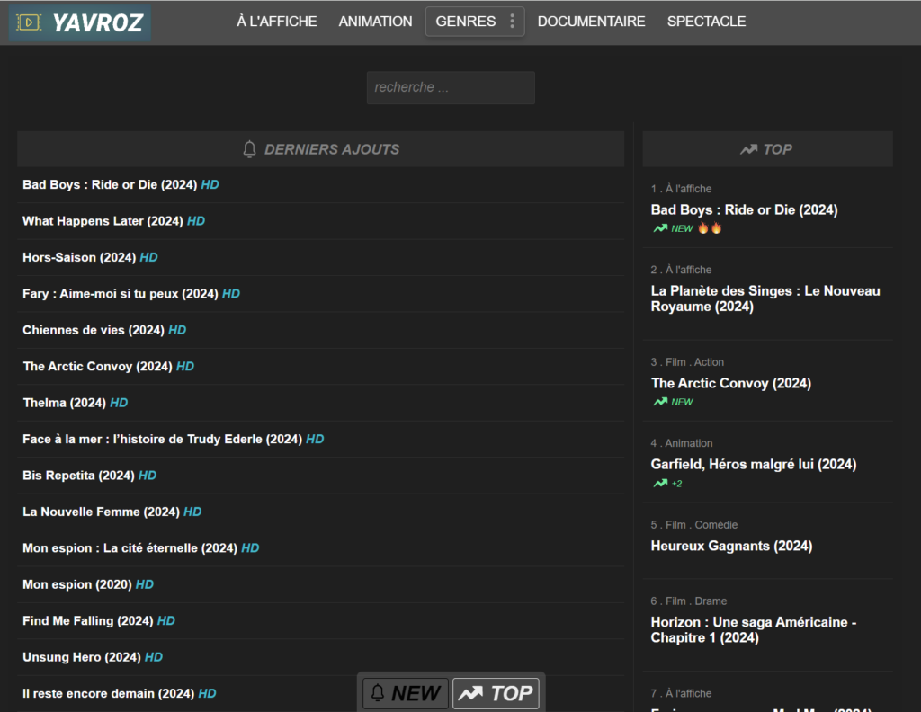Open the GENRES three-dot menu icon
The height and width of the screenshot is (712, 921).
click(x=512, y=22)
